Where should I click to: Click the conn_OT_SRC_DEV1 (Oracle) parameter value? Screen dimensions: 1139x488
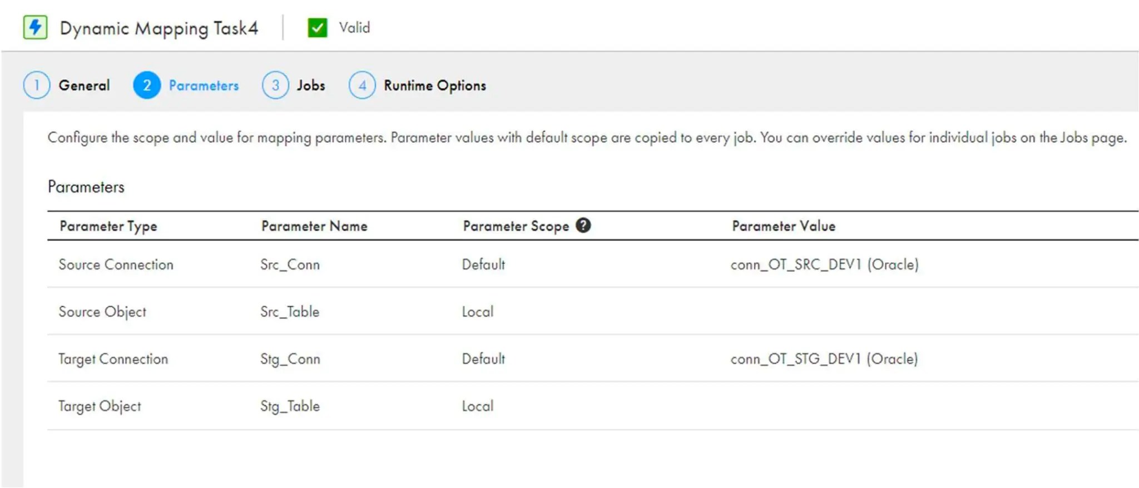pyautogui.click(x=824, y=264)
